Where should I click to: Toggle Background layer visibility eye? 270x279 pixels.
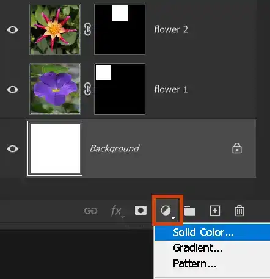12,148
